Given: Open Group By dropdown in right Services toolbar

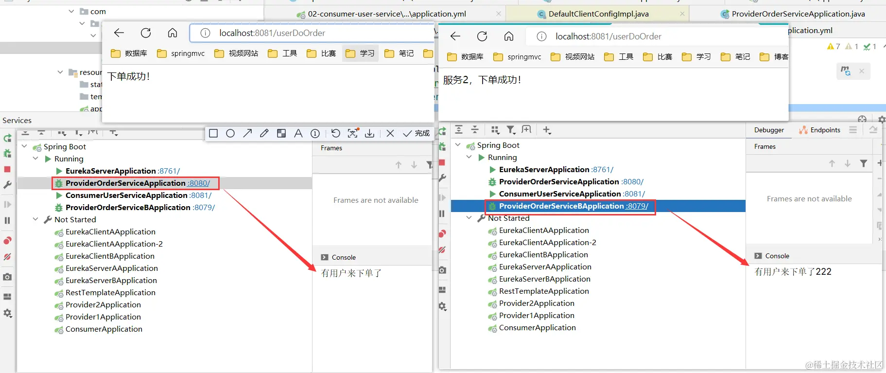Looking at the screenshot, I should (x=495, y=129).
